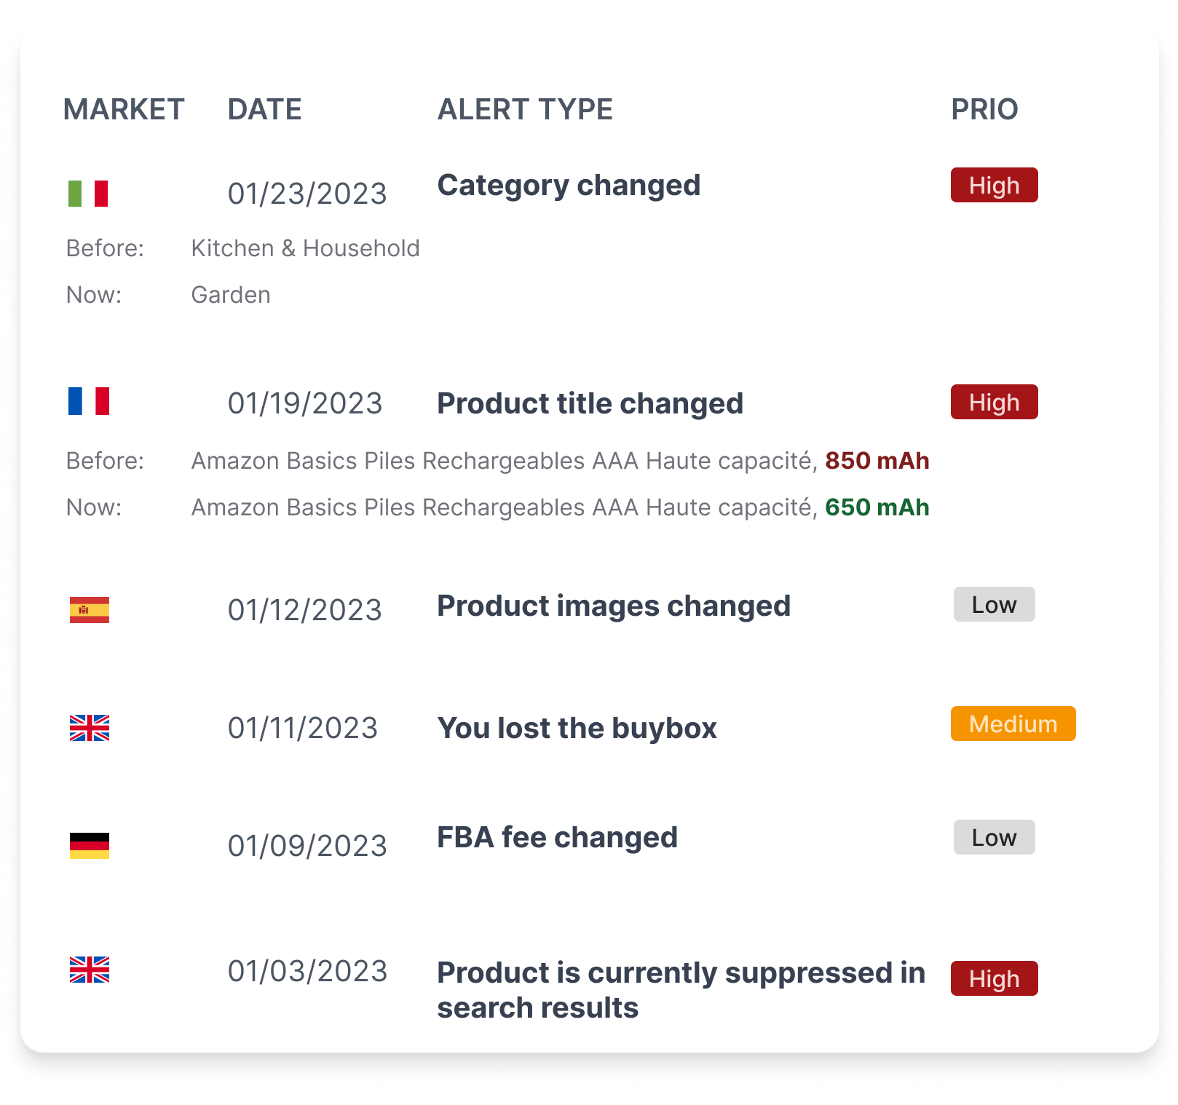Click the High badge on the suppressed product row
Viewport: 1178px width, 1105px height.
click(x=994, y=979)
